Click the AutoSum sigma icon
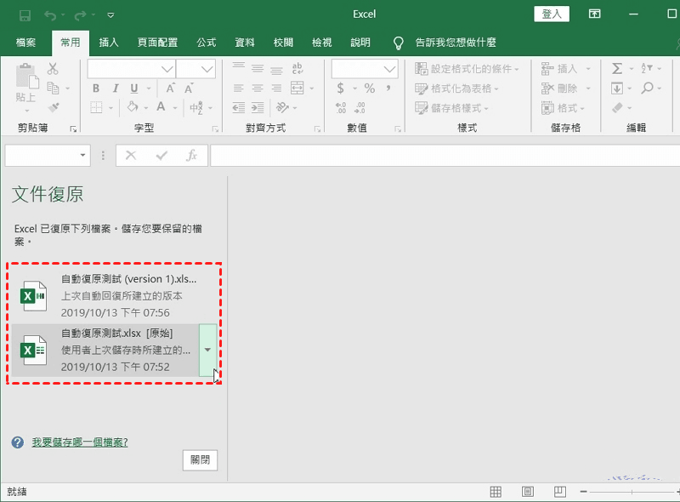This screenshot has width=680, height=502. point(617,69)
